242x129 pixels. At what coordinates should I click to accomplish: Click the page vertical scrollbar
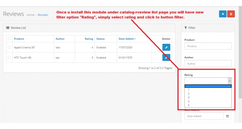pyautogui.click(x=240, y=52)
